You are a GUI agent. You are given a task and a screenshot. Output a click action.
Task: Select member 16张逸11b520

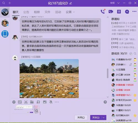pyautogui.click(x=124, y=105)
